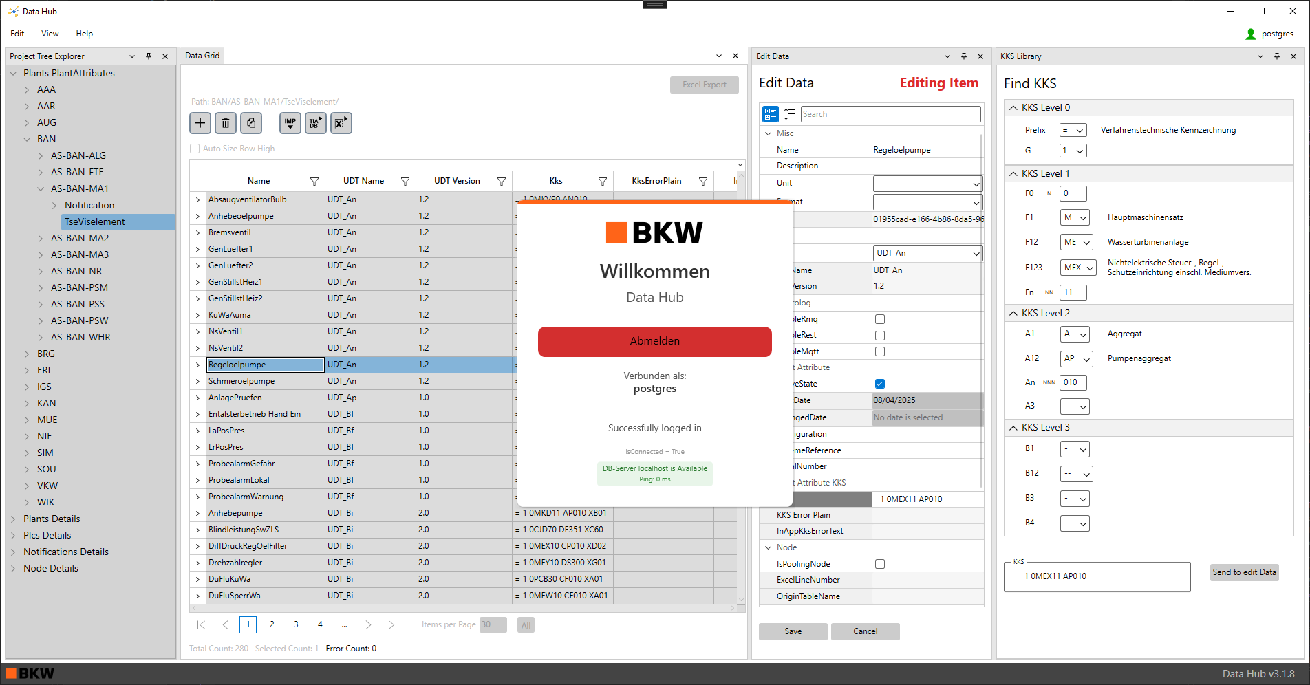Click the copy item icon in grid toolbar
This screenshot has width=1310, height=685.
click(x=251, y=123)
